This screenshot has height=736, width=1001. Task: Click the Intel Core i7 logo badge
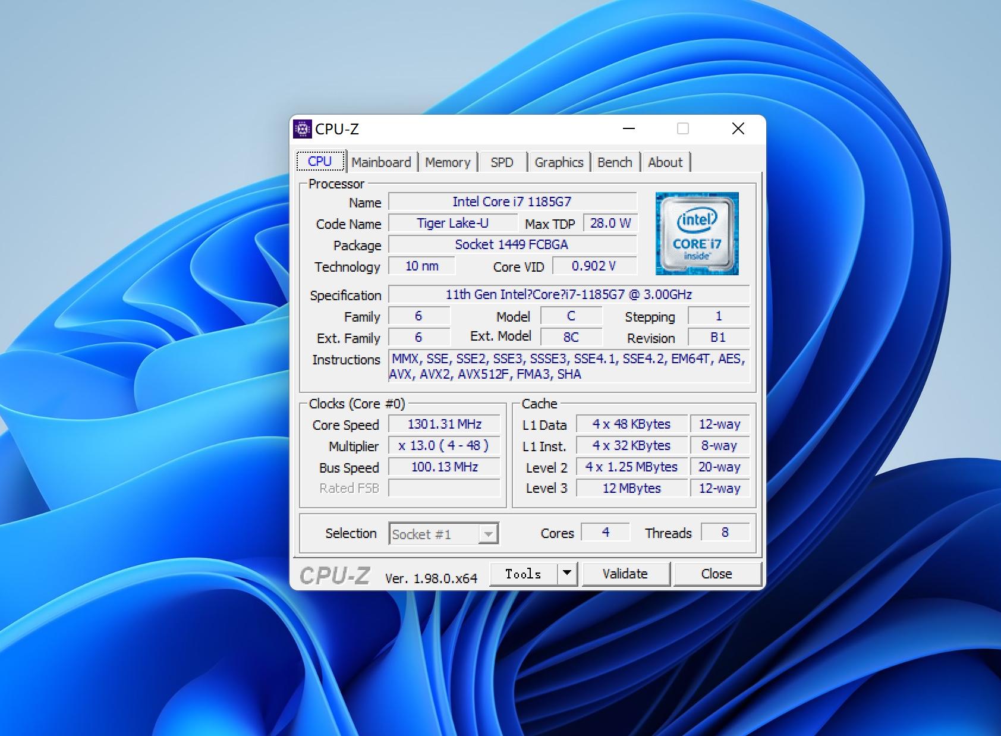click(x=697, y=234)
